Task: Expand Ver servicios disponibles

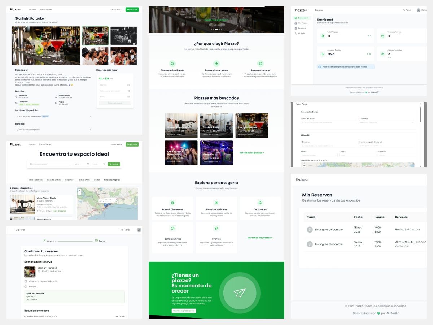Action: 53,116
